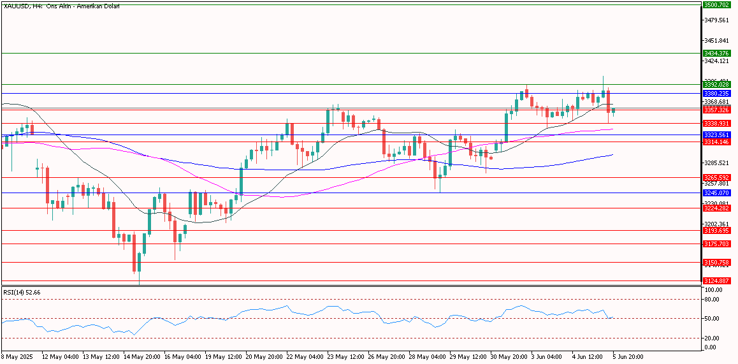738x364 pixels.
Task: Click the 20 May 20:00 time label
Action: [264, 357]
